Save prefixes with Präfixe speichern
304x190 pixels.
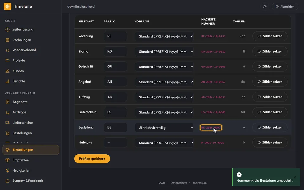click(92, 159)
